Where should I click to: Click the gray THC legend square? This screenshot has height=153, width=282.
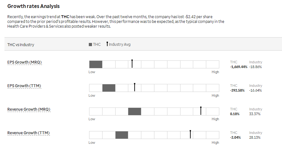pos(90,45)
